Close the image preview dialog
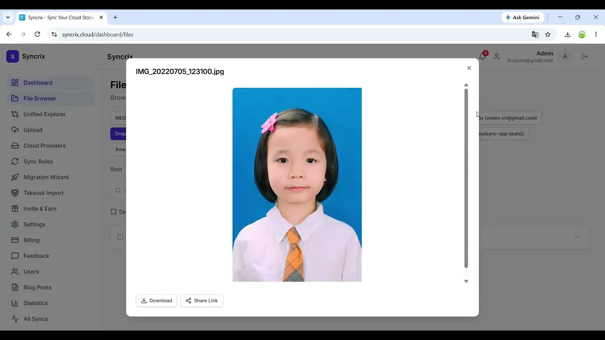 [x=469, y=68]
